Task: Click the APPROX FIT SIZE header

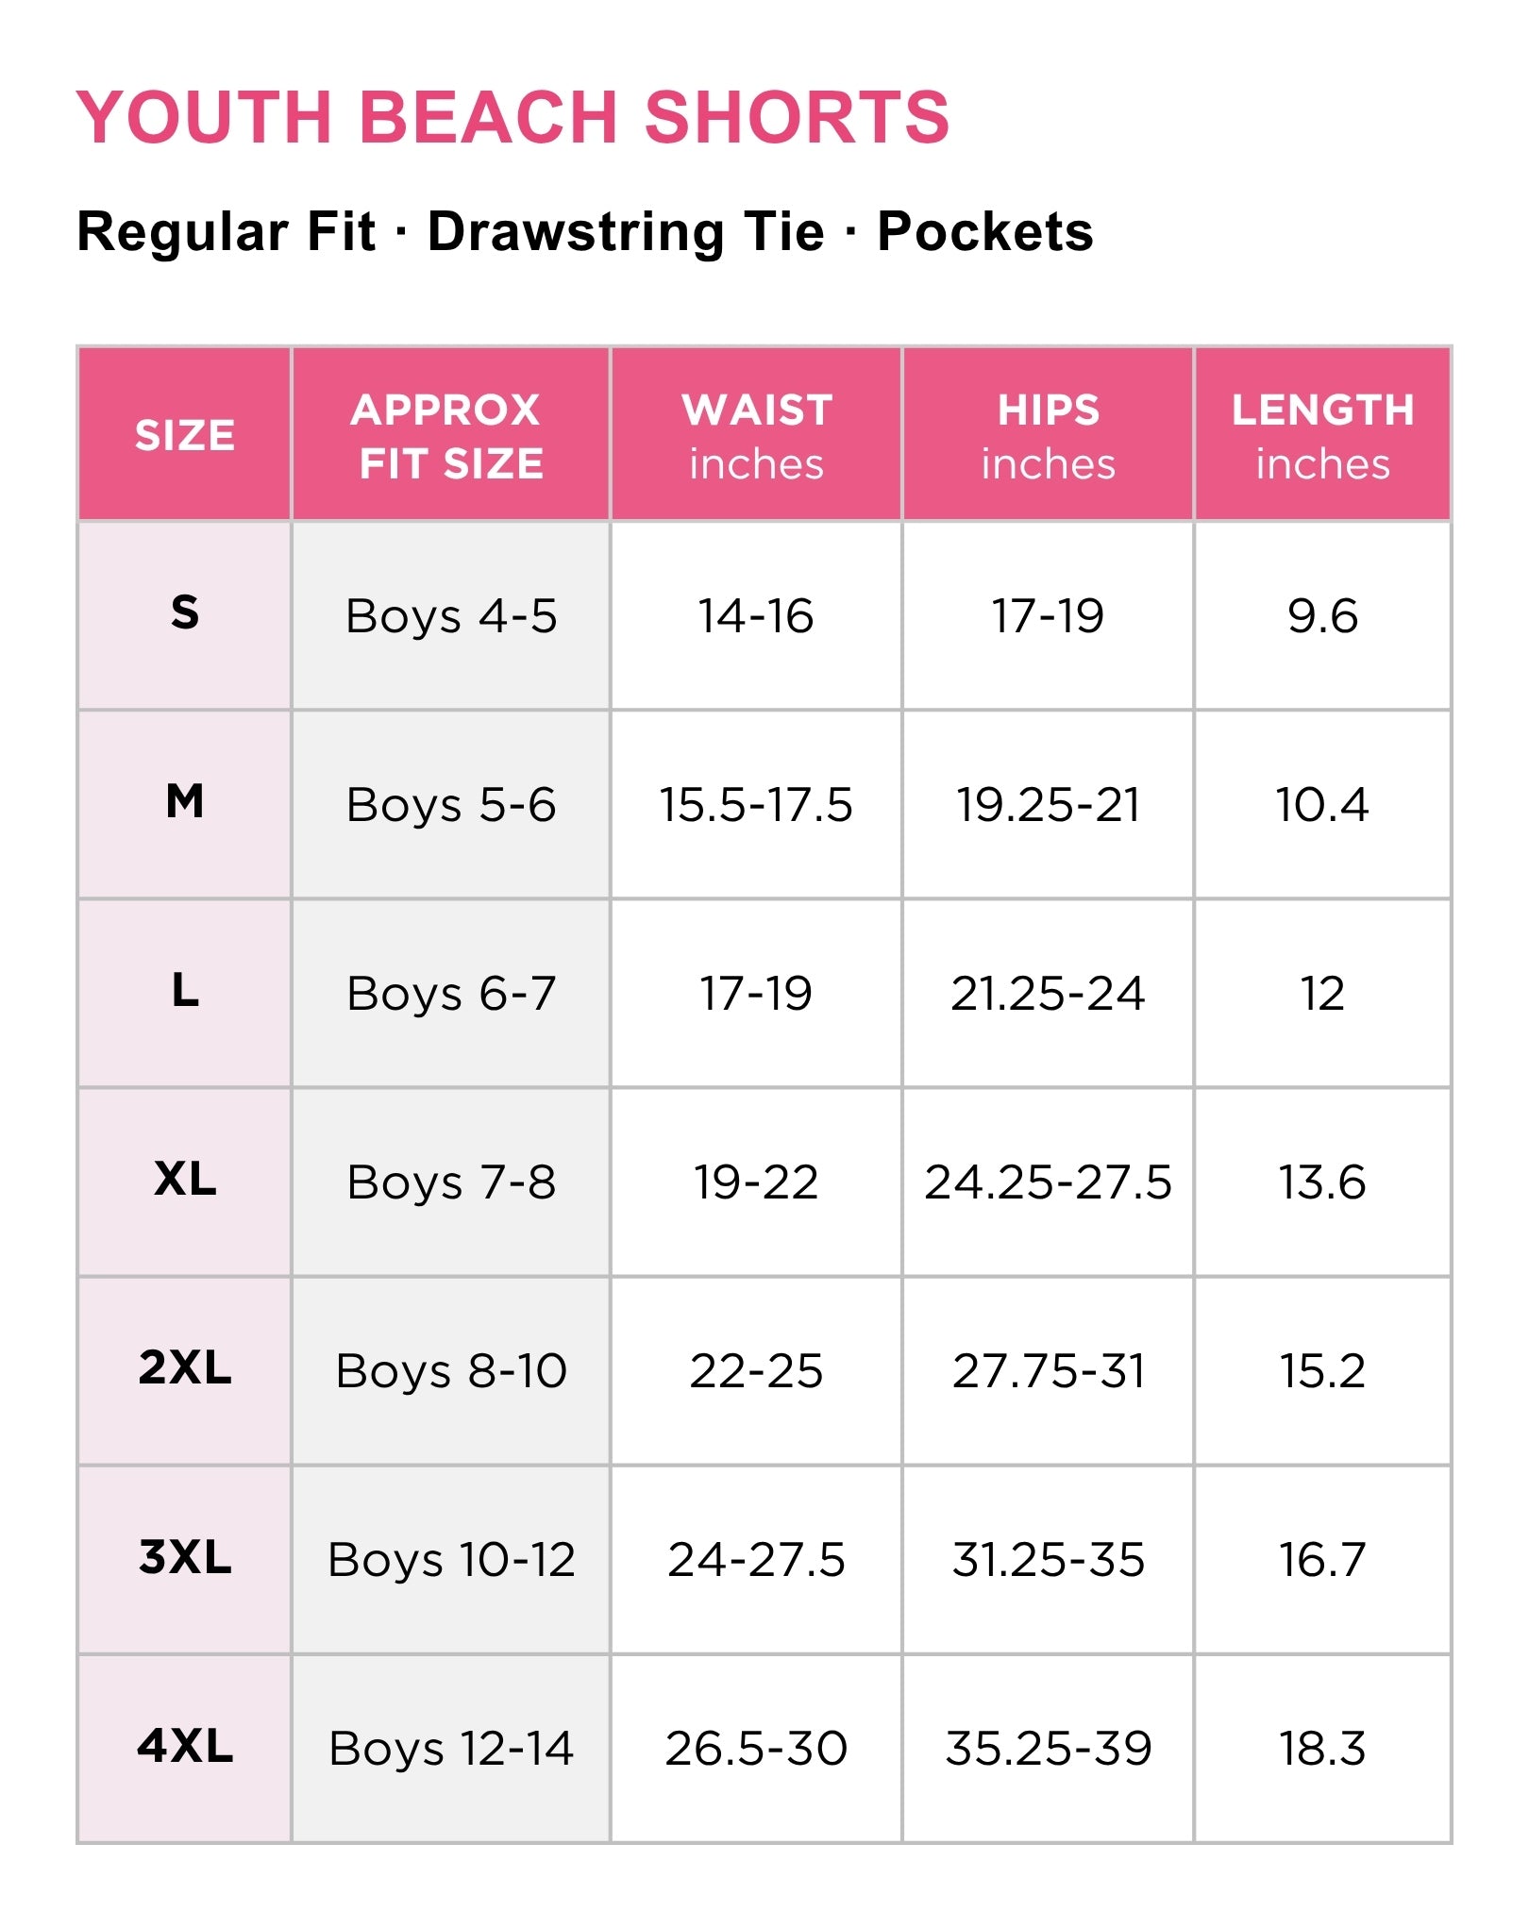Action: tap(451, 435)
